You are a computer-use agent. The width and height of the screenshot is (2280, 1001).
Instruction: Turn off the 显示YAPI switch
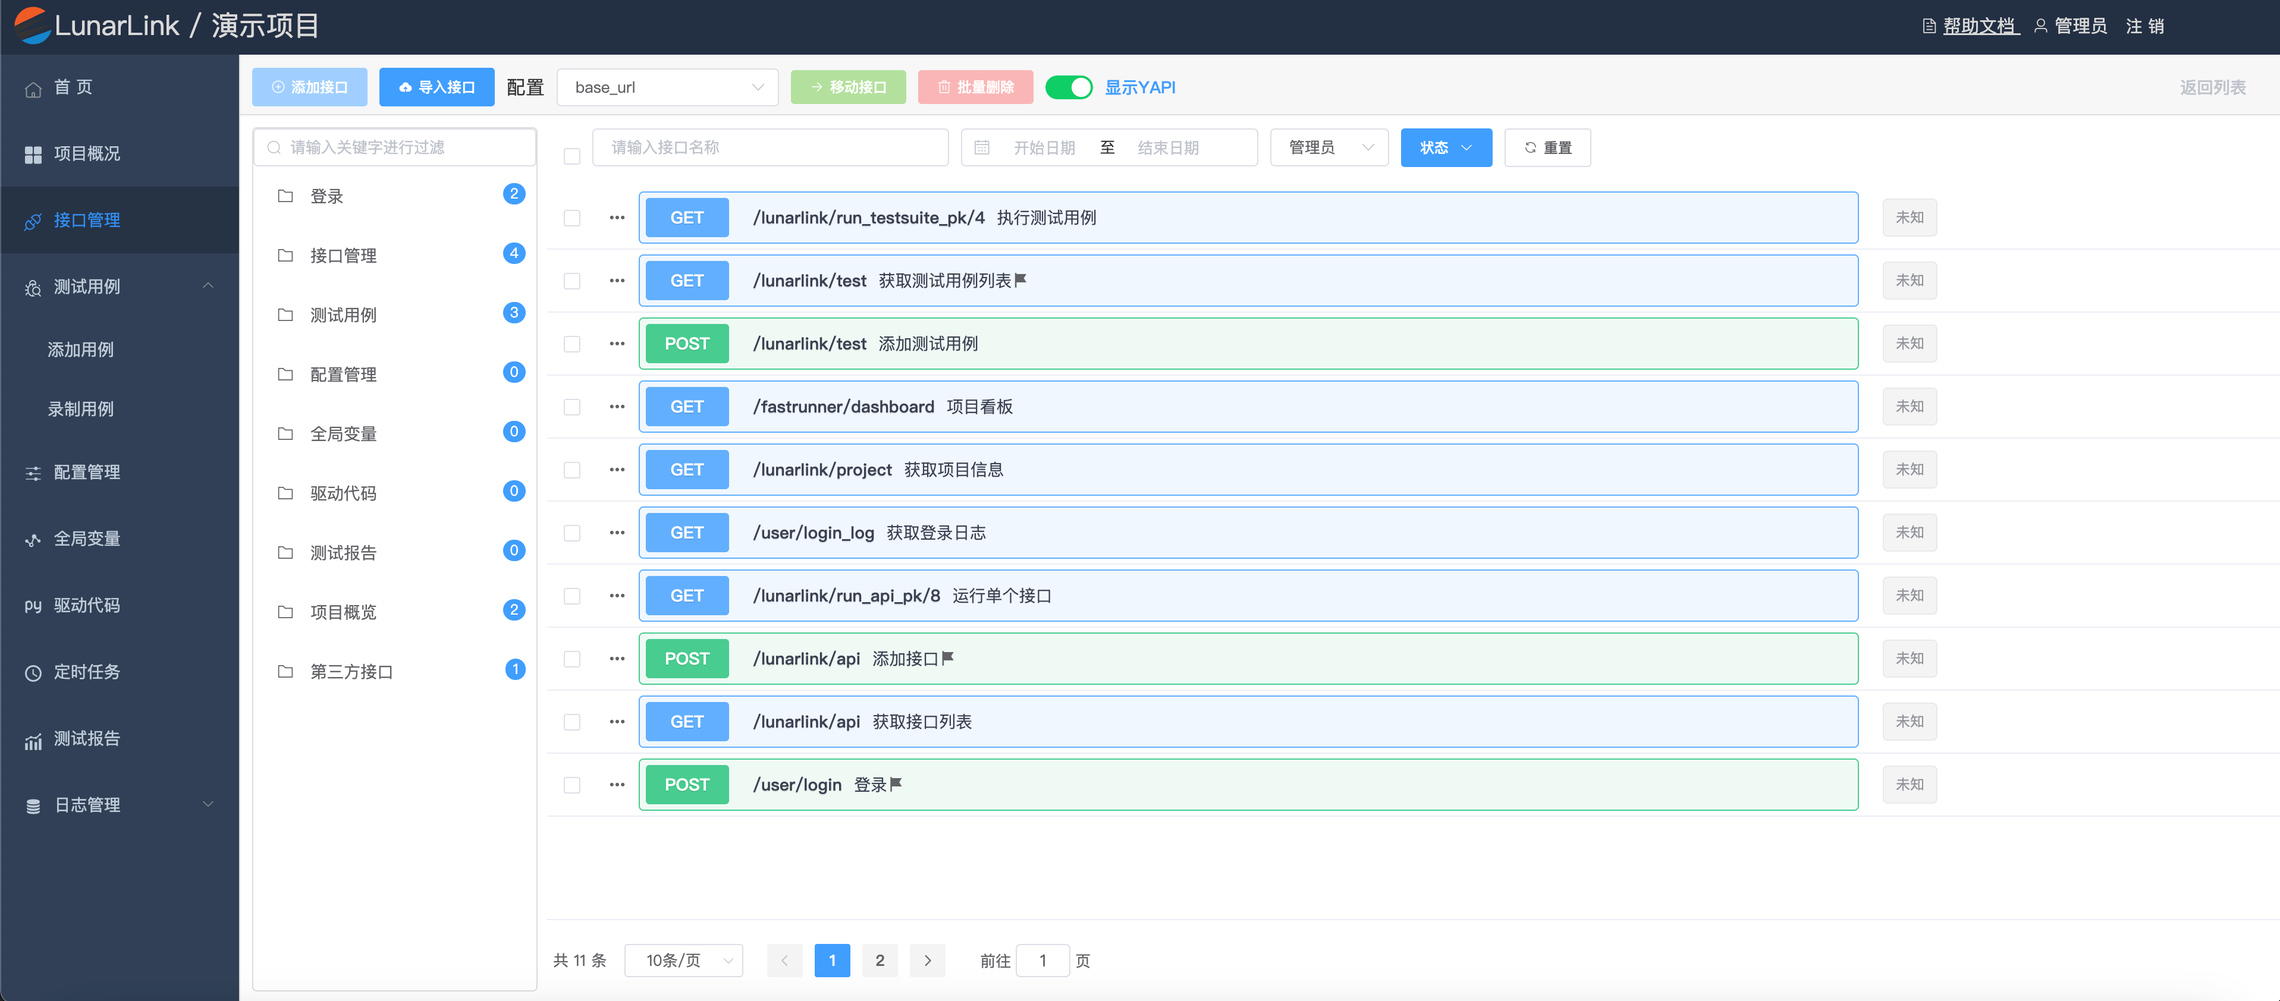pyautogui.click(x=1068, y=87)
